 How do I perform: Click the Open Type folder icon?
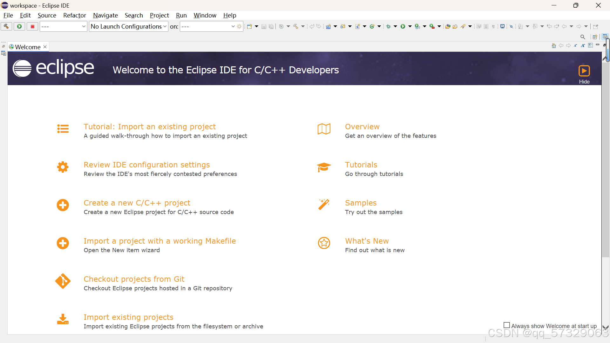pyautogui.click(x=448, y=26)
